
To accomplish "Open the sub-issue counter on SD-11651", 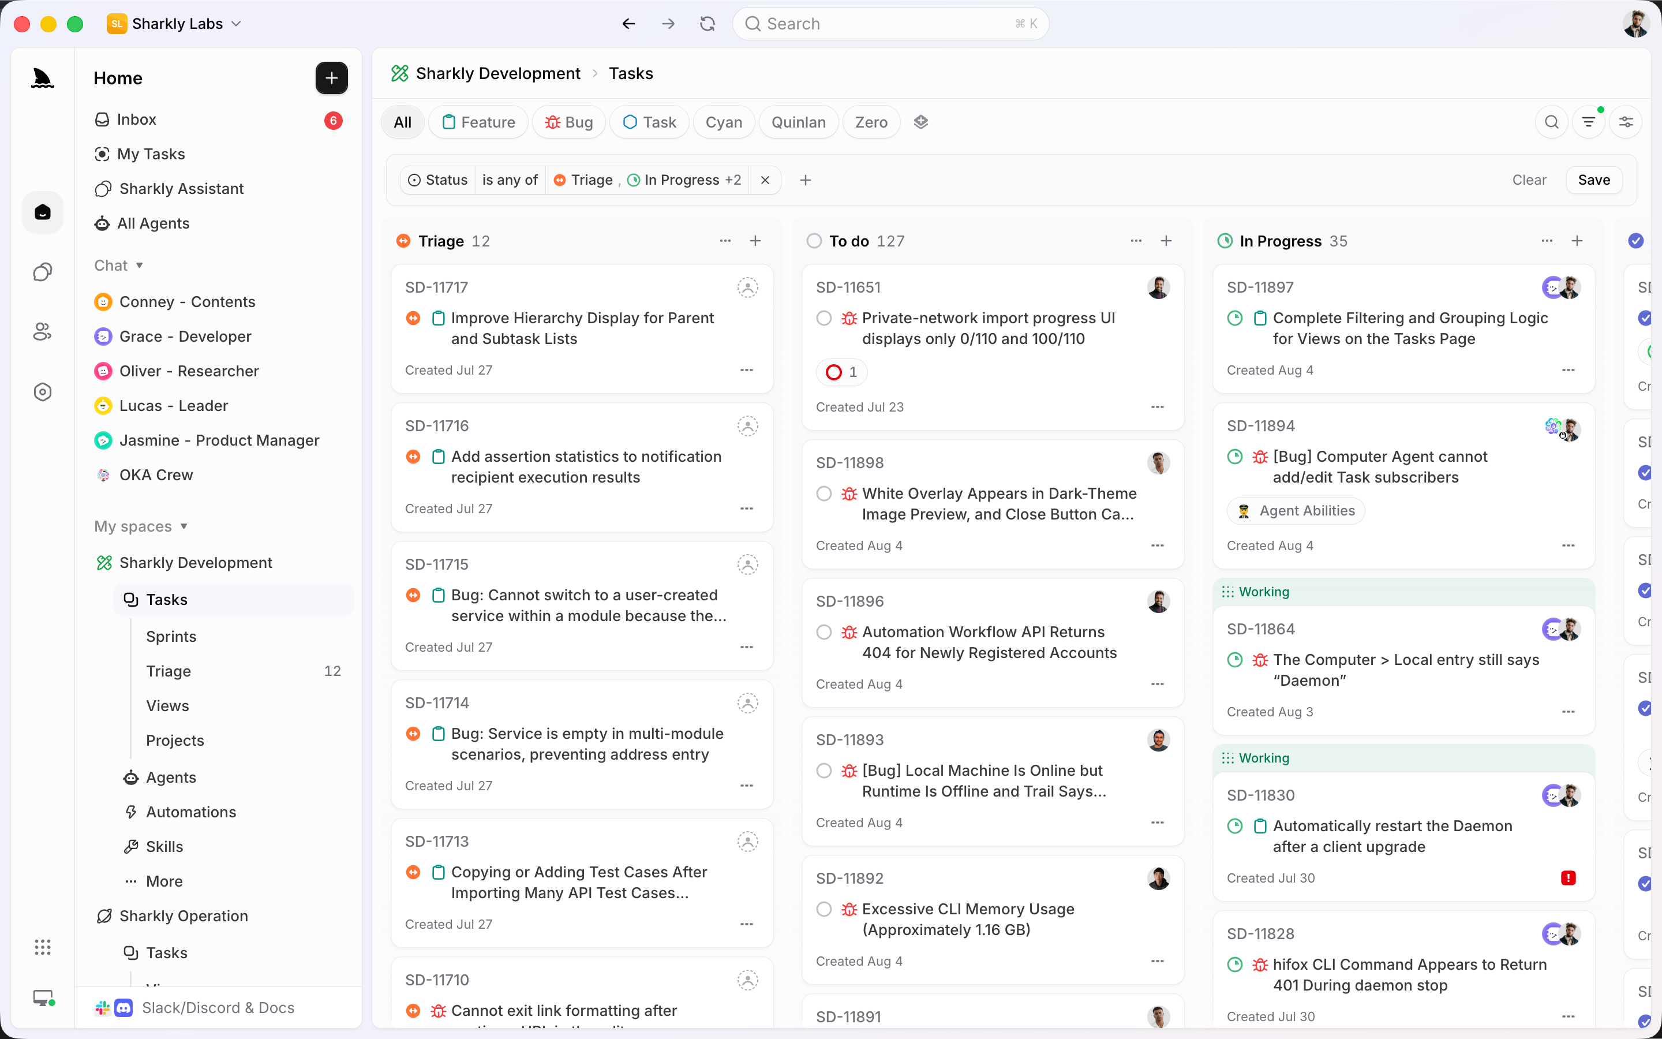I will [841, 372].
